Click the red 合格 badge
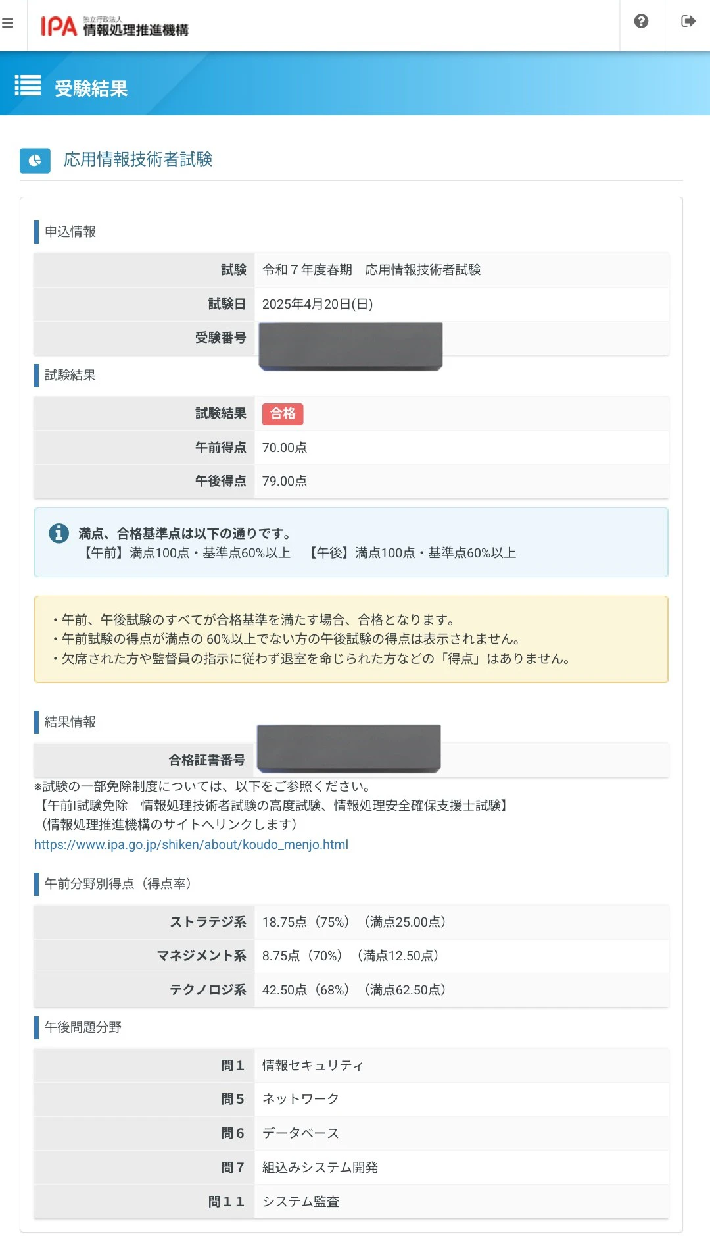Screen dimensions: 710x1236 [x=283, y=413]
